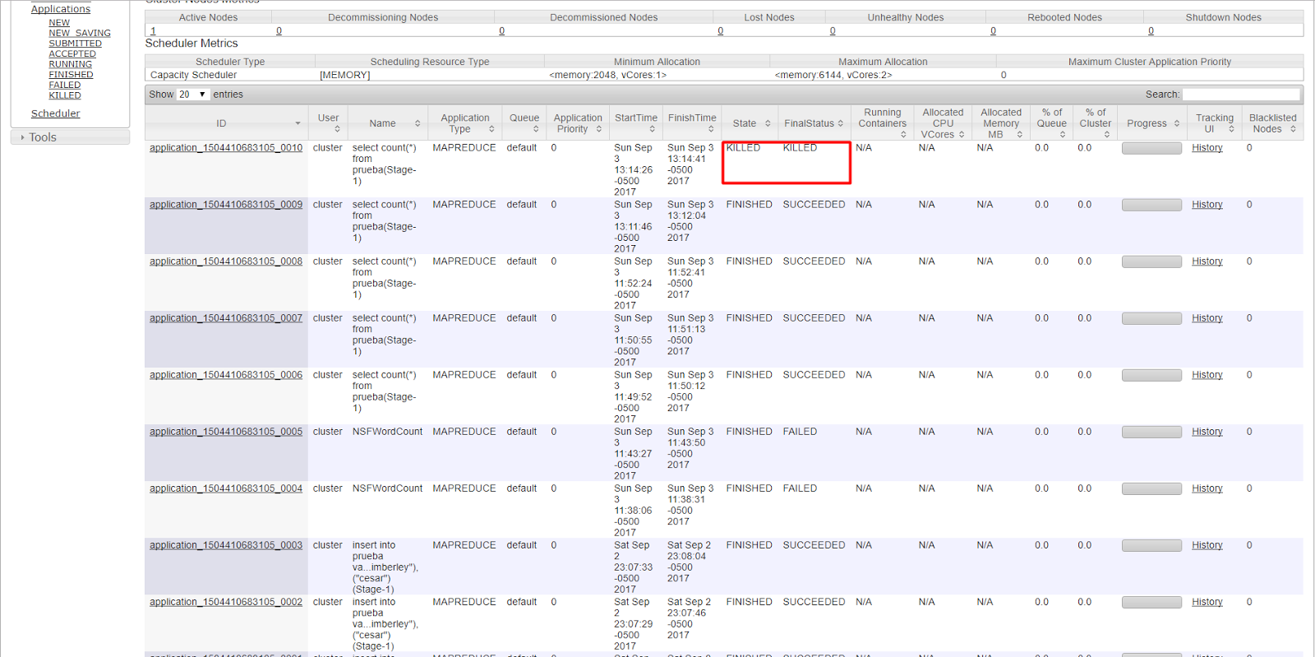The width and height of the screenshot is (1315, 657).
Task: Sort by Blacklisted Nodes using its arrows
Action: 1293,129
